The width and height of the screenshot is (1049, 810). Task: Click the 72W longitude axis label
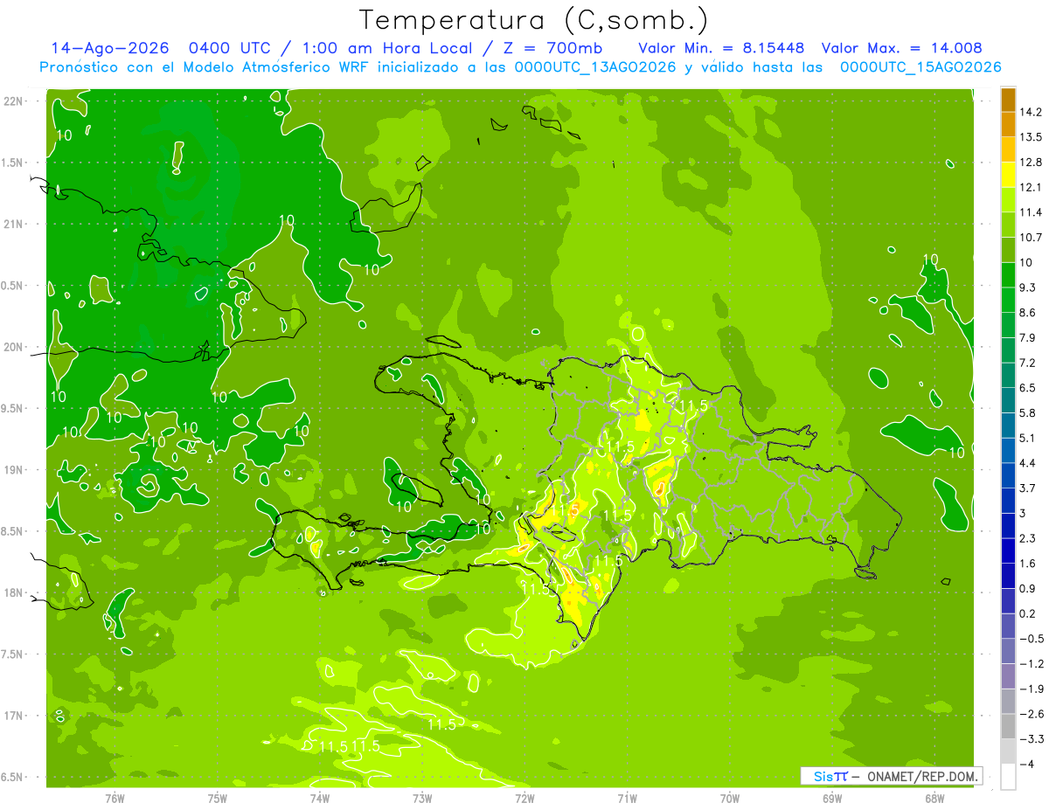(524, 797)
